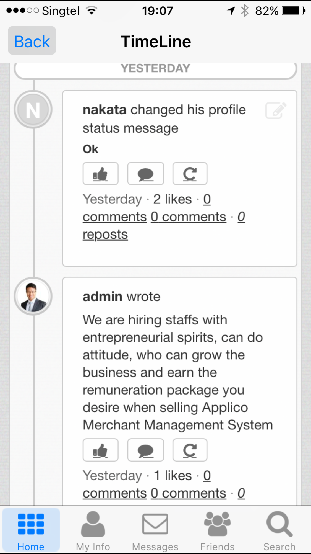The image size is (311, 554).
Task: Repost admin's hiring post
Action: (190, 450)
